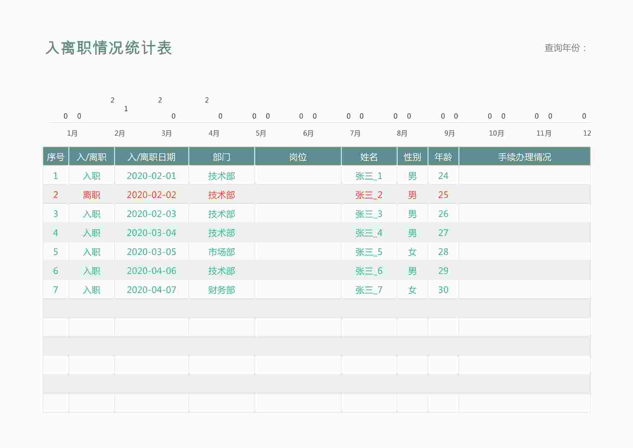Select name cell 张三_4
This screenshot has width=633, height=448.
coord(369,233)
